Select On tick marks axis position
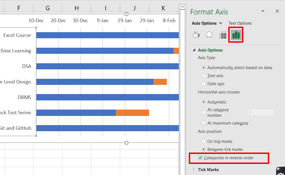Screen dimensions: 285x175 tap(204, 141)
